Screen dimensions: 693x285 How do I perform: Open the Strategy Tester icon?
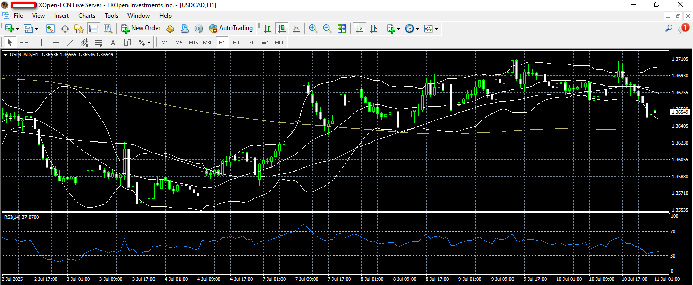point(107,28)
